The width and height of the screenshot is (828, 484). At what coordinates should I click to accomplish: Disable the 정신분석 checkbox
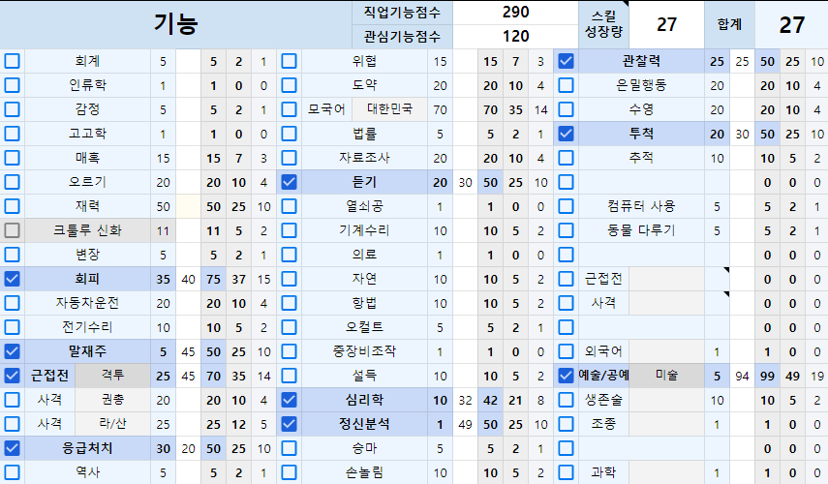pos(289,424)
